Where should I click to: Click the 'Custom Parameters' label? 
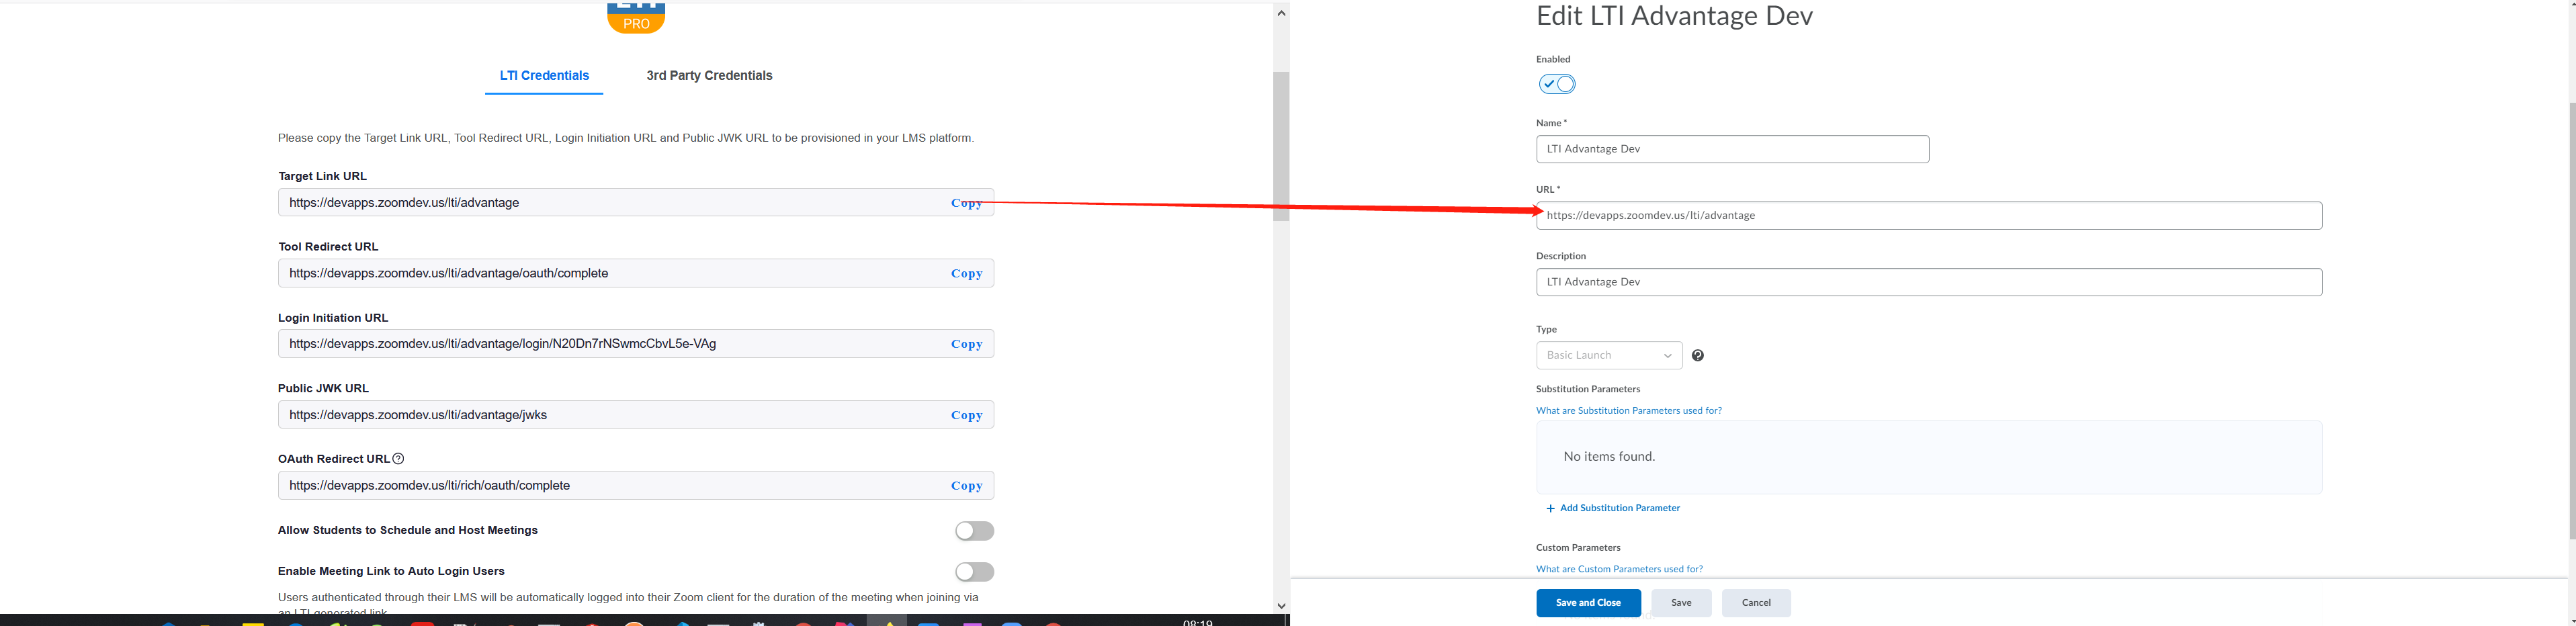[1578, 548]
